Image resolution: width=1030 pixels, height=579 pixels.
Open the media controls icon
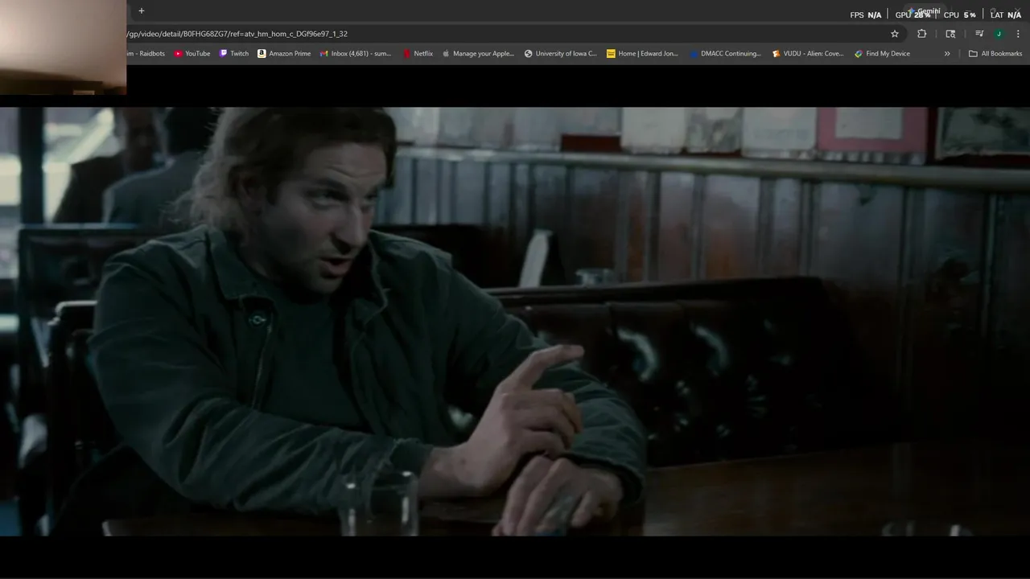tap(979, 34)
